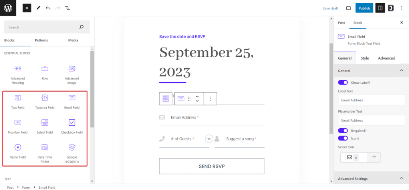Click the undo arrow in top toolbar
The height and width of the screenshot is (190, 409).
[48, 8]
